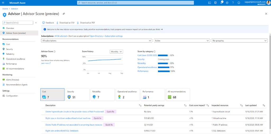Select the Cost category tile
Image resolution: width=271 pixels, height=134 pixels.
pyautogui.click(x=52, y=94)
